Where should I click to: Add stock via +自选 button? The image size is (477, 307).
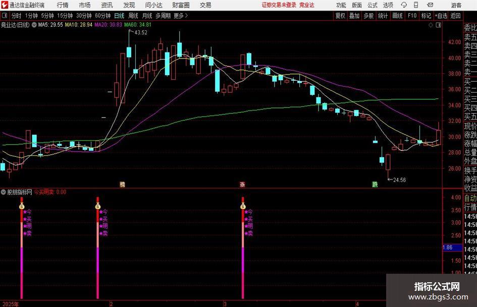(441, 16)
